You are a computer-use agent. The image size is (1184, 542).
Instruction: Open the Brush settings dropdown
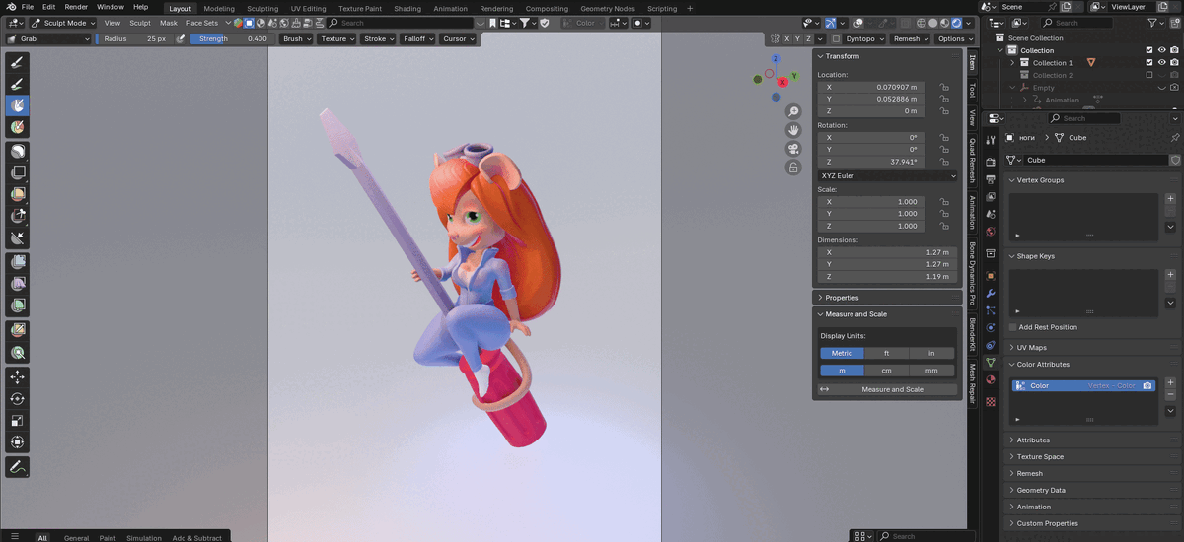295,38
